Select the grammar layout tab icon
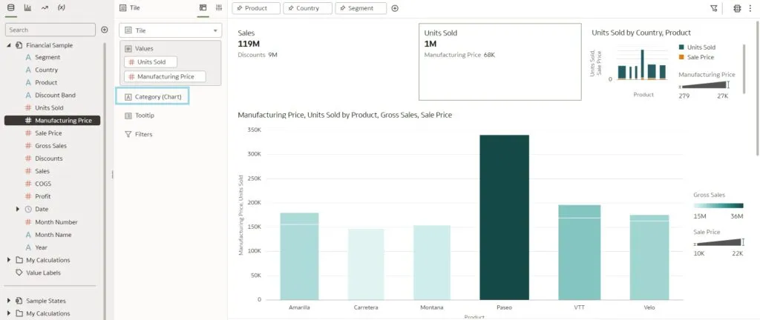The height and width of the screenshot is (320, 760). (x=203, y=7)
